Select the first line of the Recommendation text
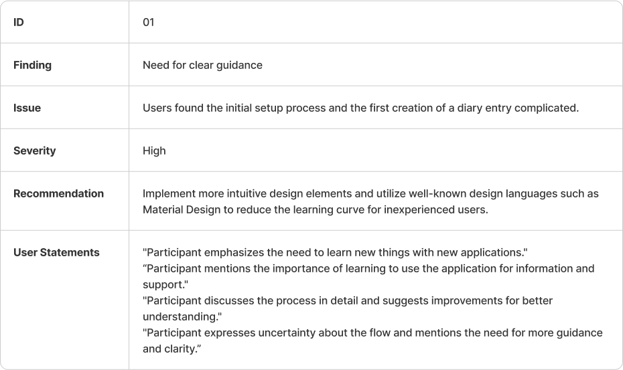 (x=370, y=194)
